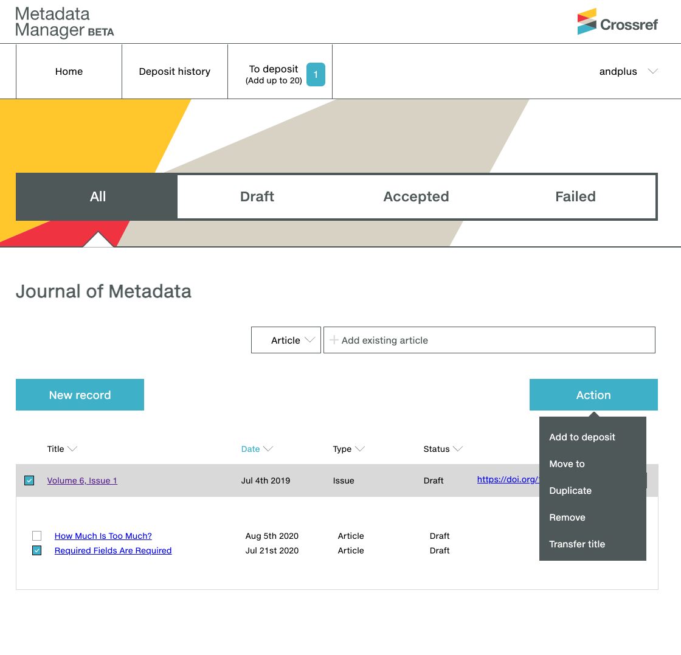Check the How Much Is Too Much? checkbox

(x=37, y=536)
